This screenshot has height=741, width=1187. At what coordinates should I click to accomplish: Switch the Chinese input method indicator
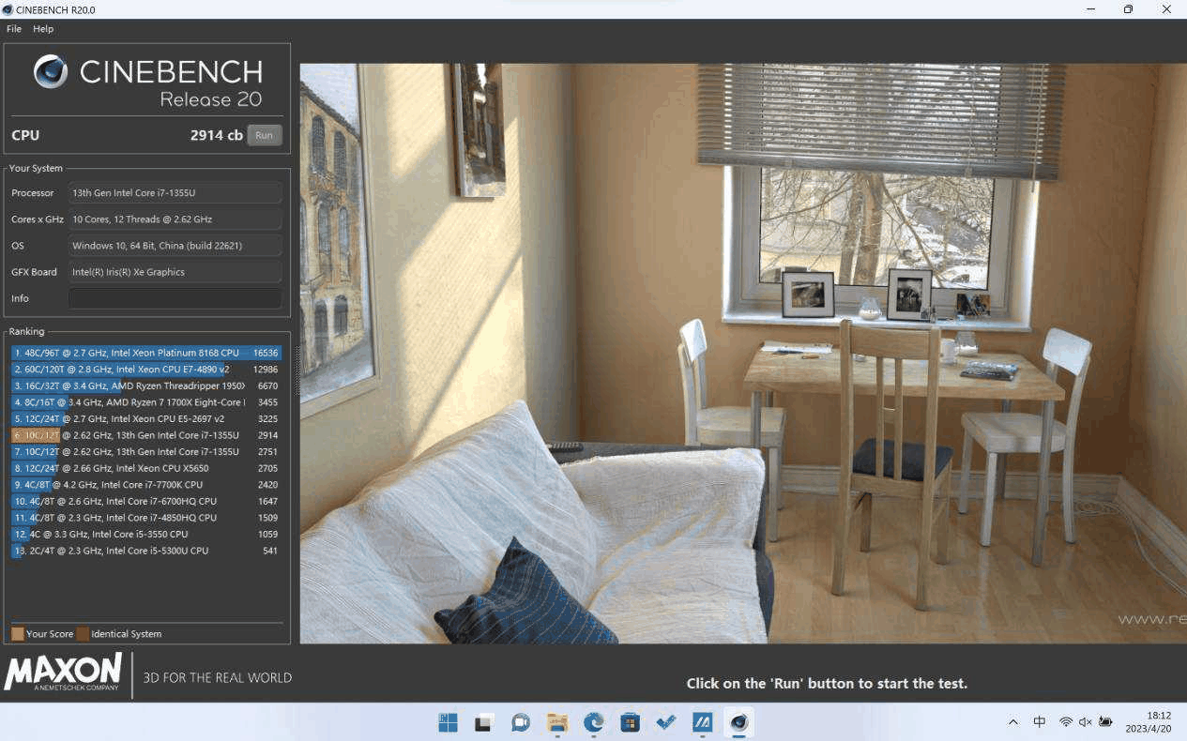click(x=1040, y=721)
